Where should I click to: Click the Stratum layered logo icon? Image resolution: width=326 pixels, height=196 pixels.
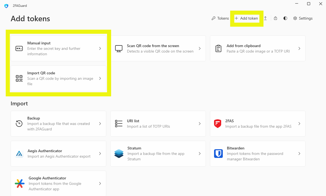[119, 154]
